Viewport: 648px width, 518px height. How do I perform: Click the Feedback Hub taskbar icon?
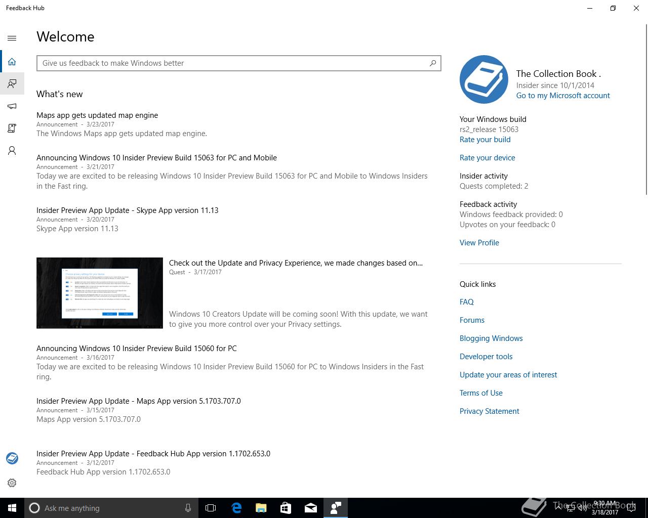[336, 508]
